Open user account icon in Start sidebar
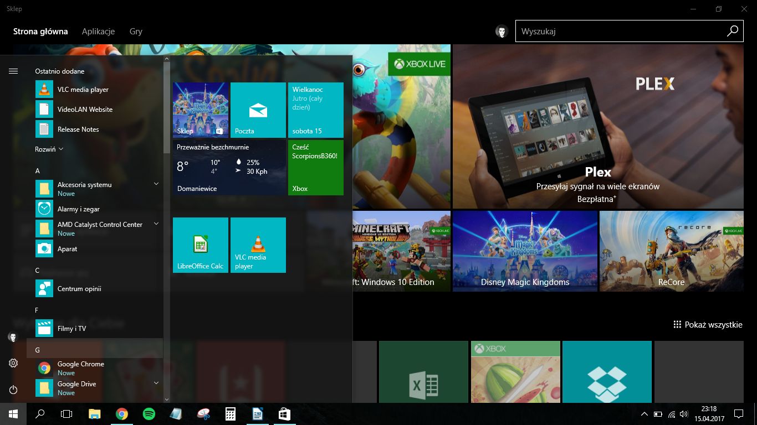The height and width of the screenshot is (425, 757). 13,336
